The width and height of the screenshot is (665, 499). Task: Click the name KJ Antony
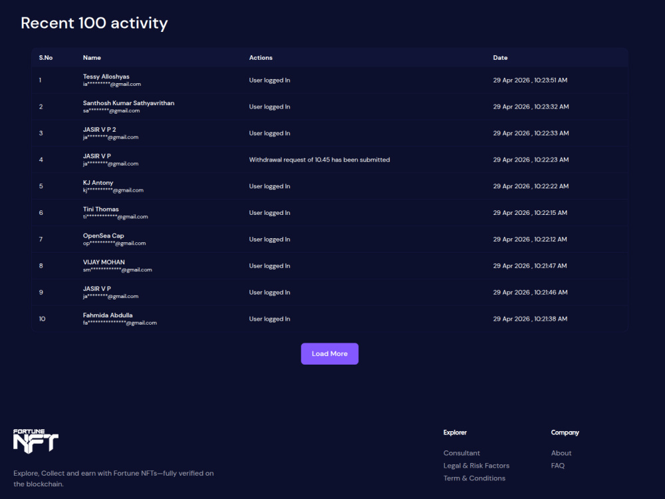pyautogui.click(x=98, y=182)
